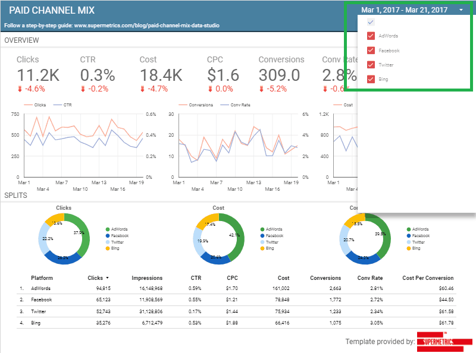The image size is (476, 353).
Task: Click the sort arrow next to Clicks column header
Action: click(108, 278)
